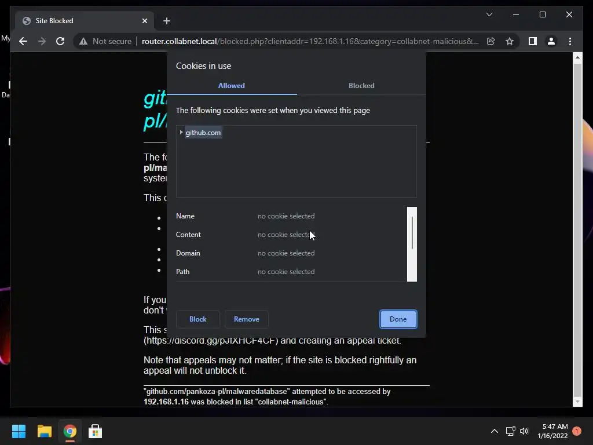593x445 pixels.
Task: Click the Not secure warning icon
Action: 83,41
